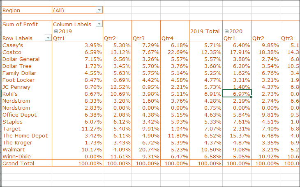Click JC Penney 2019 Qtr2 value 12.52%

(117, 87)
